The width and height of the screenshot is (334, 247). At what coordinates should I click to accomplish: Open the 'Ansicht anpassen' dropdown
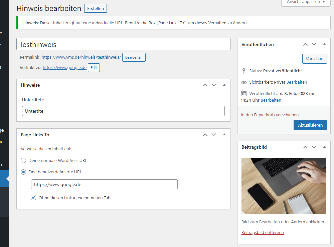click(306, 2)
